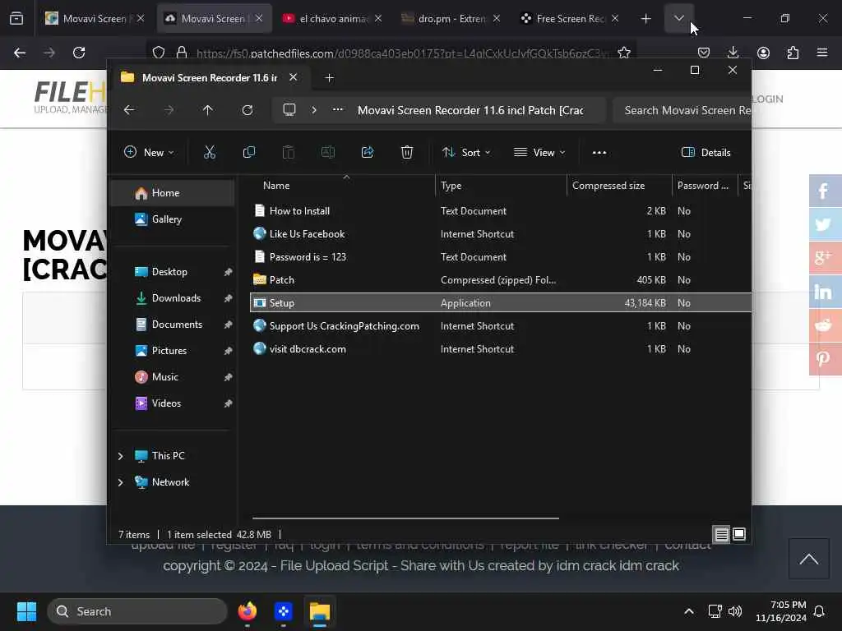Click the Rename icon in File Explorer toolbar
This screenshot has height=631, width=842.
pos(327,152)
